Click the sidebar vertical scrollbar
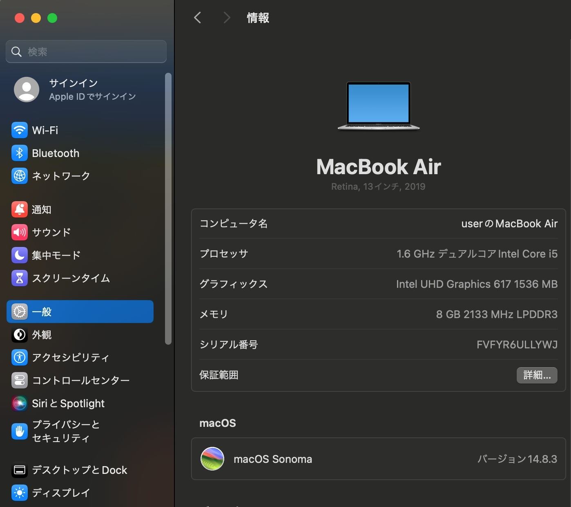 168,209
